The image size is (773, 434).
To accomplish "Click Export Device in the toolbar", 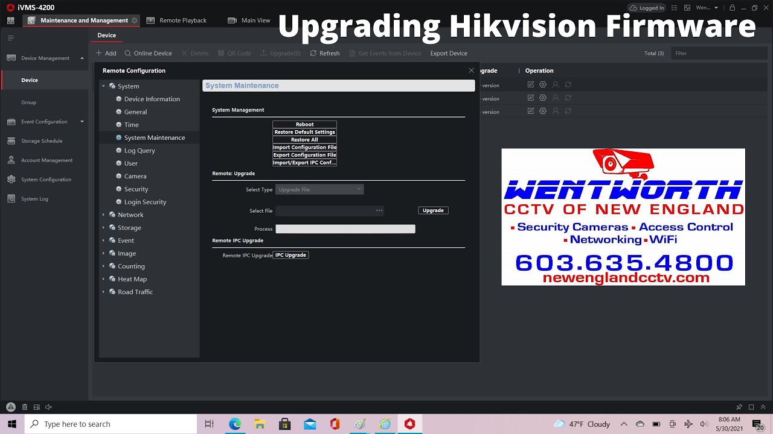I will 449,53.
